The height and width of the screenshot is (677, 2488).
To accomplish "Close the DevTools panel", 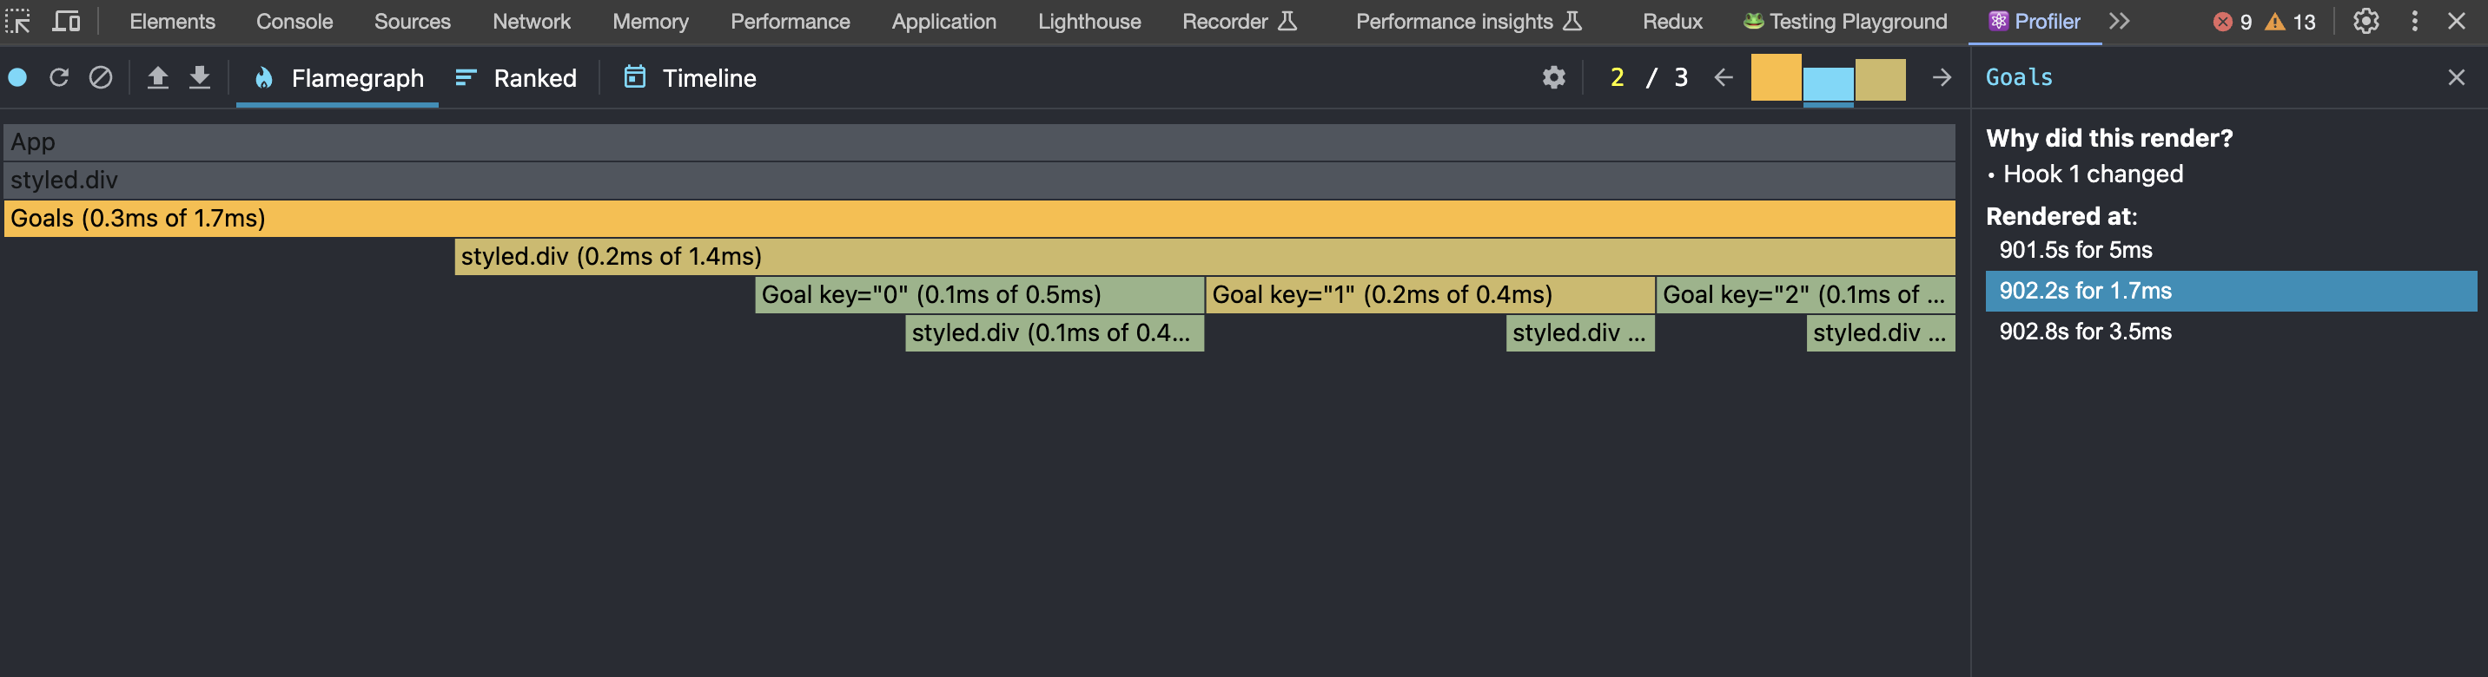I will (x=2456, y=21).
